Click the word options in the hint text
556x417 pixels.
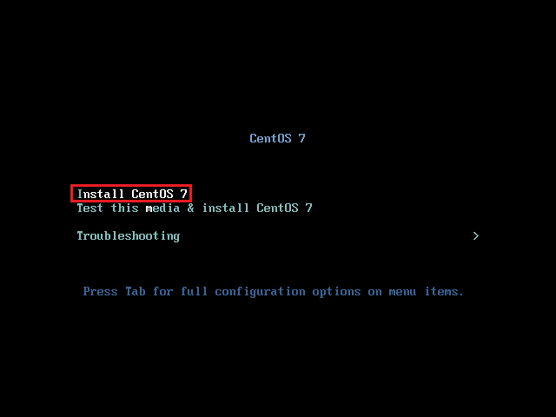tap(336, 292)
